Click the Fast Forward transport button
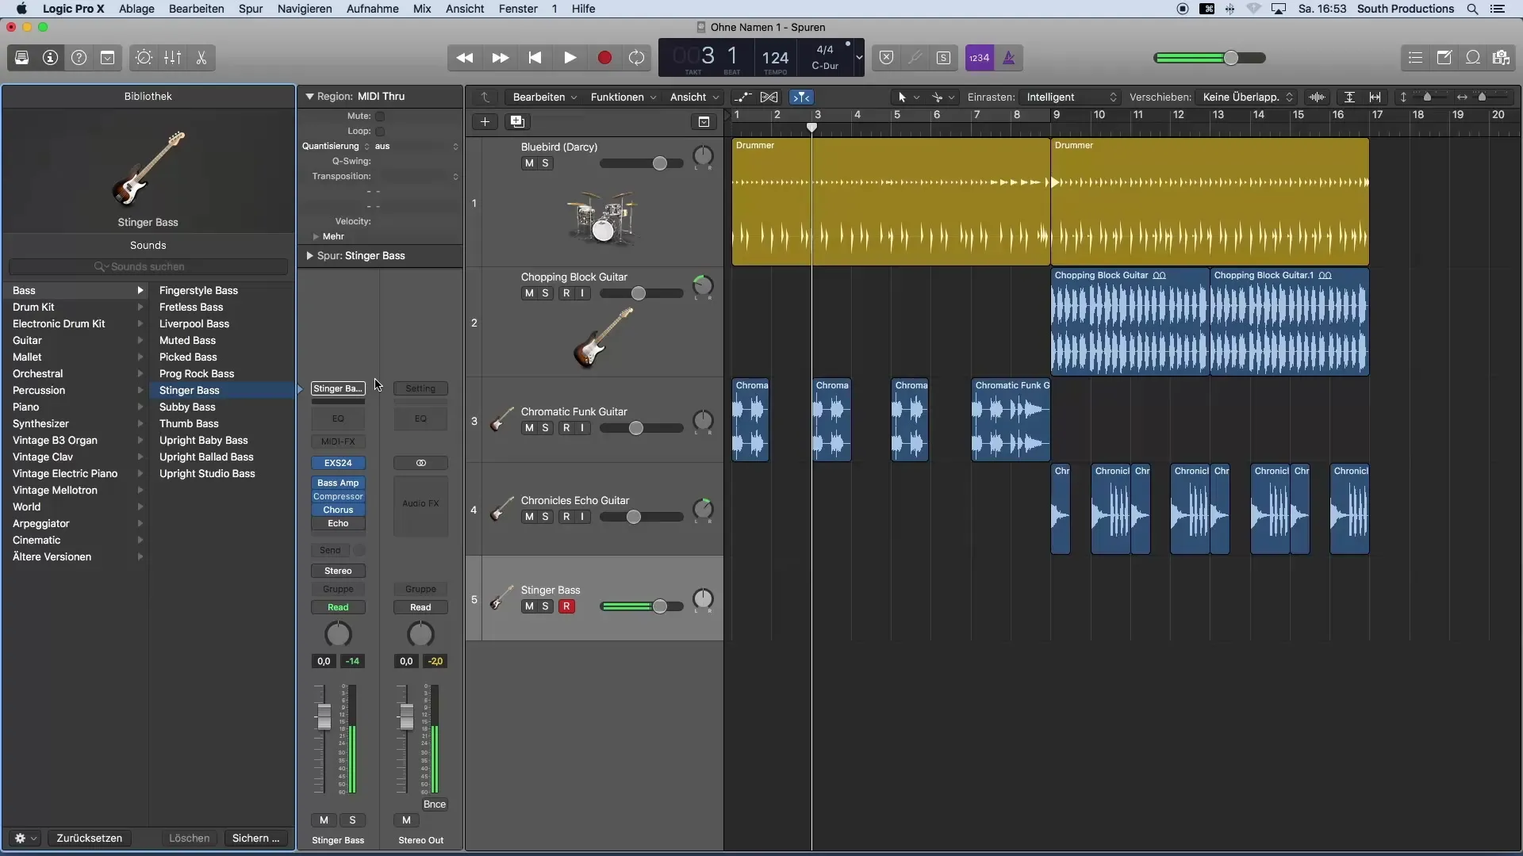 500,58
